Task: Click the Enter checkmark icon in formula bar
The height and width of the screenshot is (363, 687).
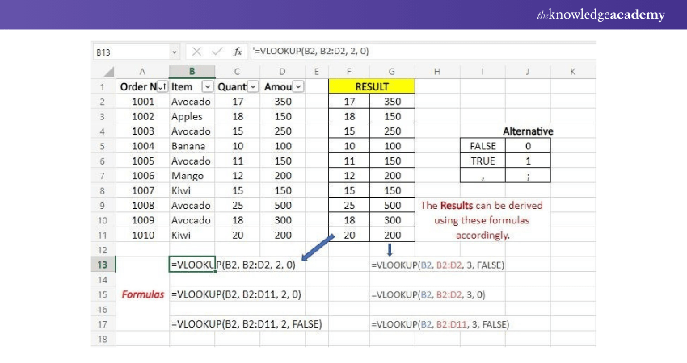Action: pyautogui.click(x=217, y=52)
